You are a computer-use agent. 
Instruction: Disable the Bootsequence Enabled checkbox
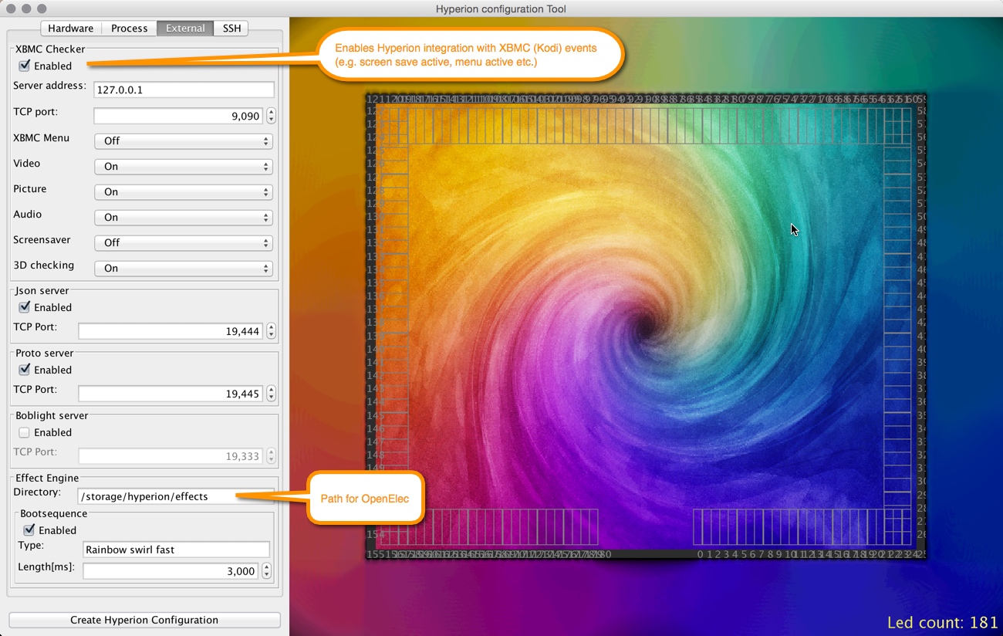pos(29,530)
